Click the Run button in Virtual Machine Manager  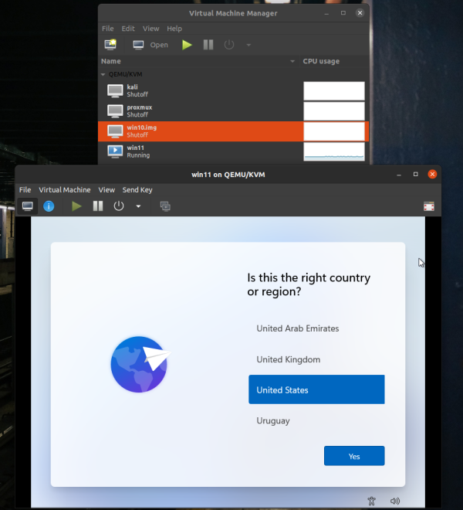click(x=187, y=45)
